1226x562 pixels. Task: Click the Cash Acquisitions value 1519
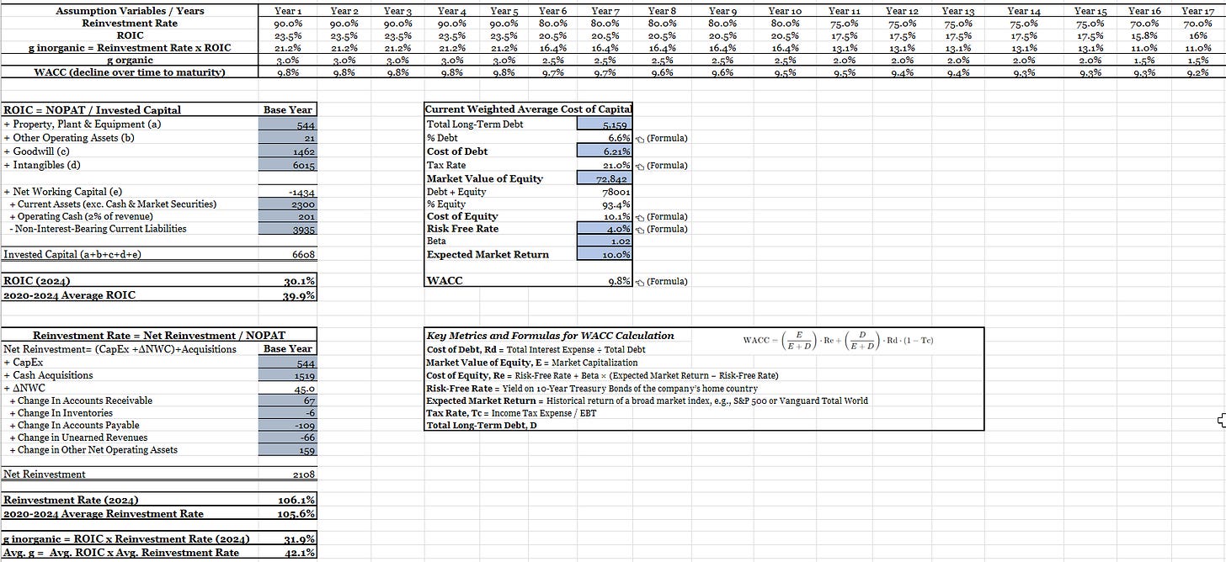(288, 375)
